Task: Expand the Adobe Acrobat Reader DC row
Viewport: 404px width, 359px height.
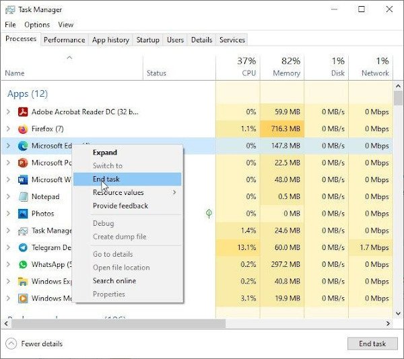Action: 8,112
